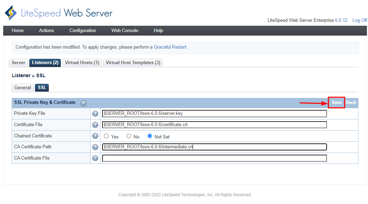Click help icon for CA Certificate File row
This screenshot has height=204, width=368.
pyautogui.click(x=95, y=158)
